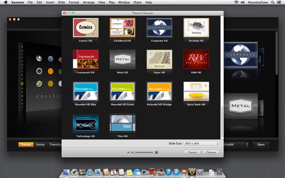285x178 pixels.
Task: Open Finder from the dock
Action: tap(67, 172)
